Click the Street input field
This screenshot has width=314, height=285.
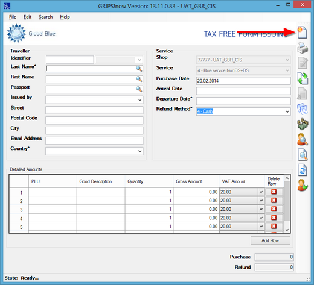94,110
